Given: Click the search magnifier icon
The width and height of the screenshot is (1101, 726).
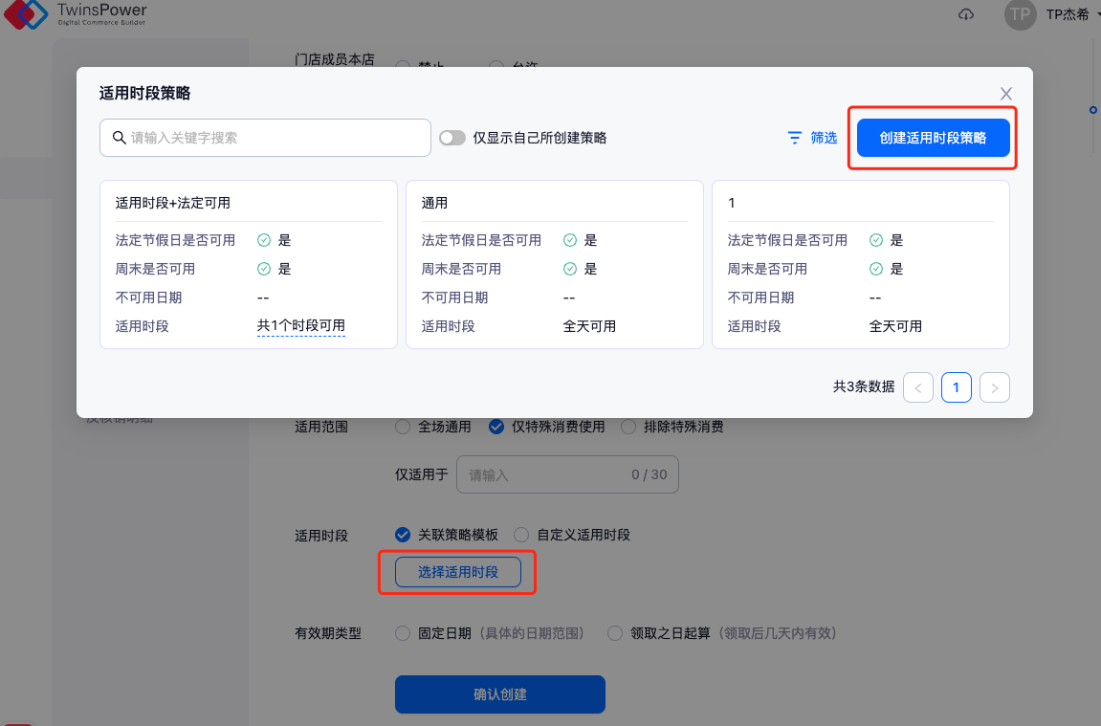Looking at the screenshot, I should pos(119,138).
